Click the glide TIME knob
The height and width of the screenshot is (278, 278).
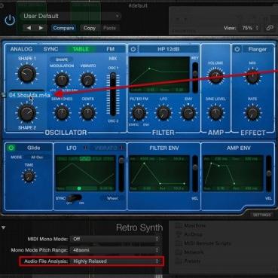point(29,176)
